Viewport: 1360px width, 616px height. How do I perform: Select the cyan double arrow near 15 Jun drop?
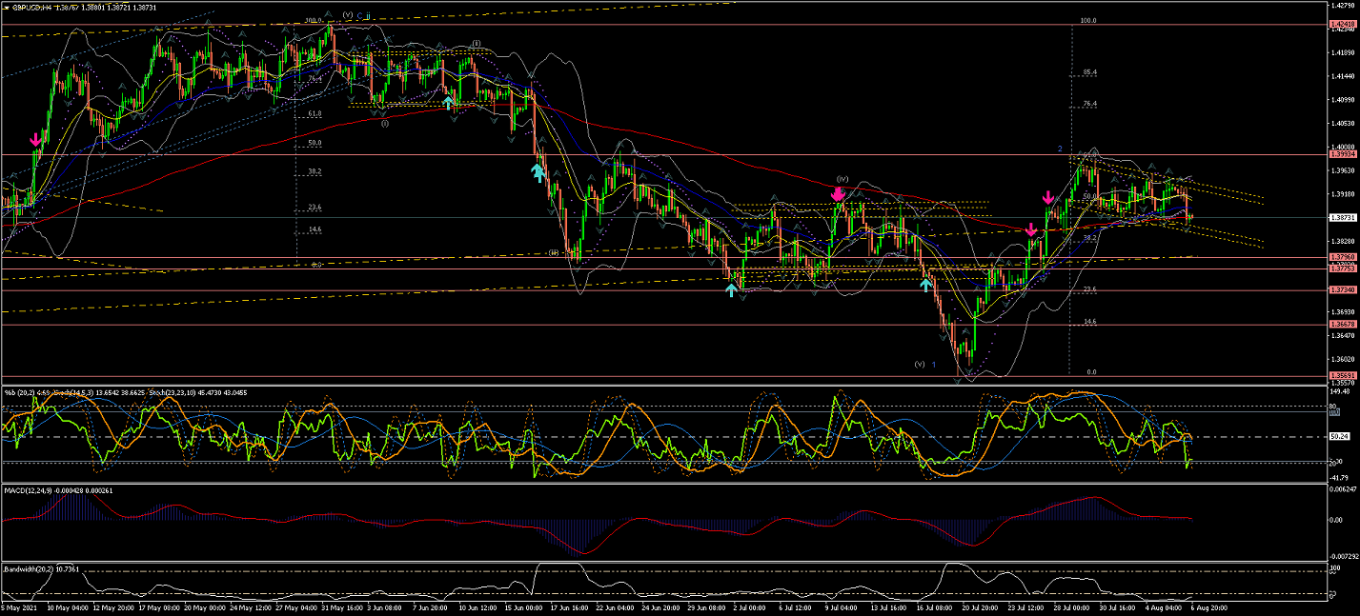[538, 171]
